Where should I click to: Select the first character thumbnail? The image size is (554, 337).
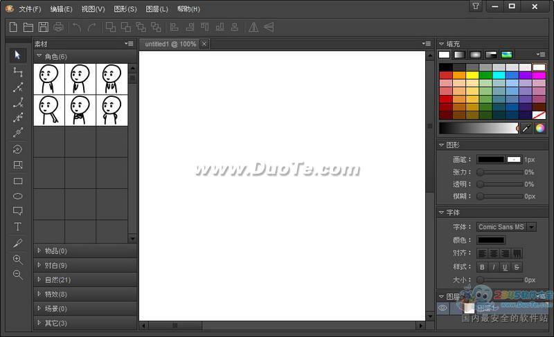(x=49, y=79)
